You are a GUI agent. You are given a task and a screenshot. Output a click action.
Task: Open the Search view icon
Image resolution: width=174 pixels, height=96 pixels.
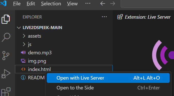point(6,37)
